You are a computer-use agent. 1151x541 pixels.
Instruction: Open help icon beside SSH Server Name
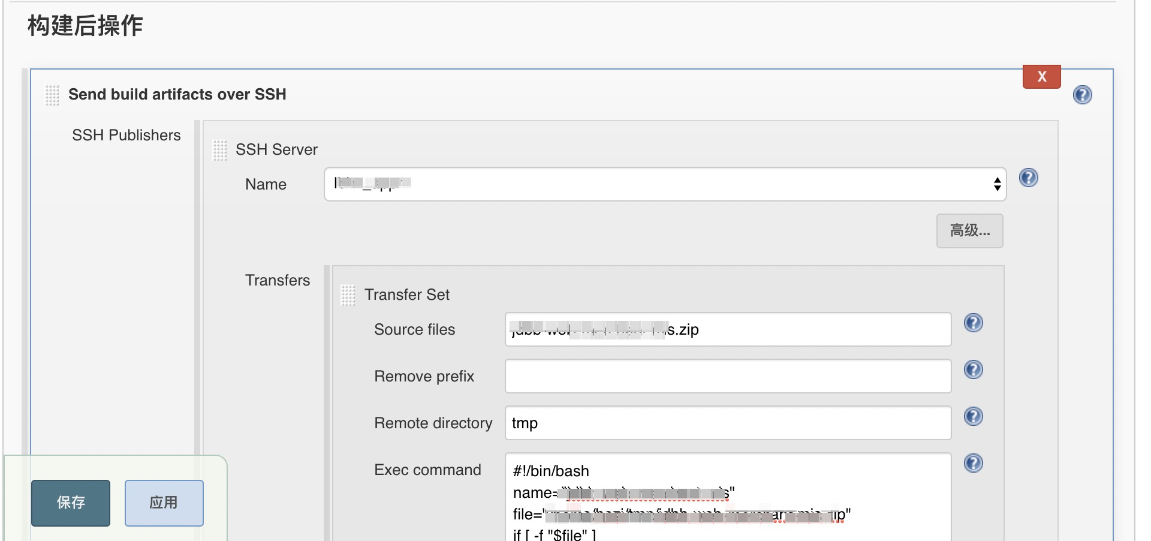point(1028,178)
